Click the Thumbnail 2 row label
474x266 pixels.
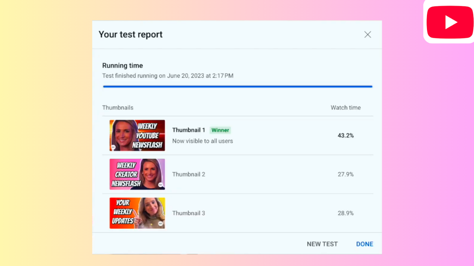[188, 174]
